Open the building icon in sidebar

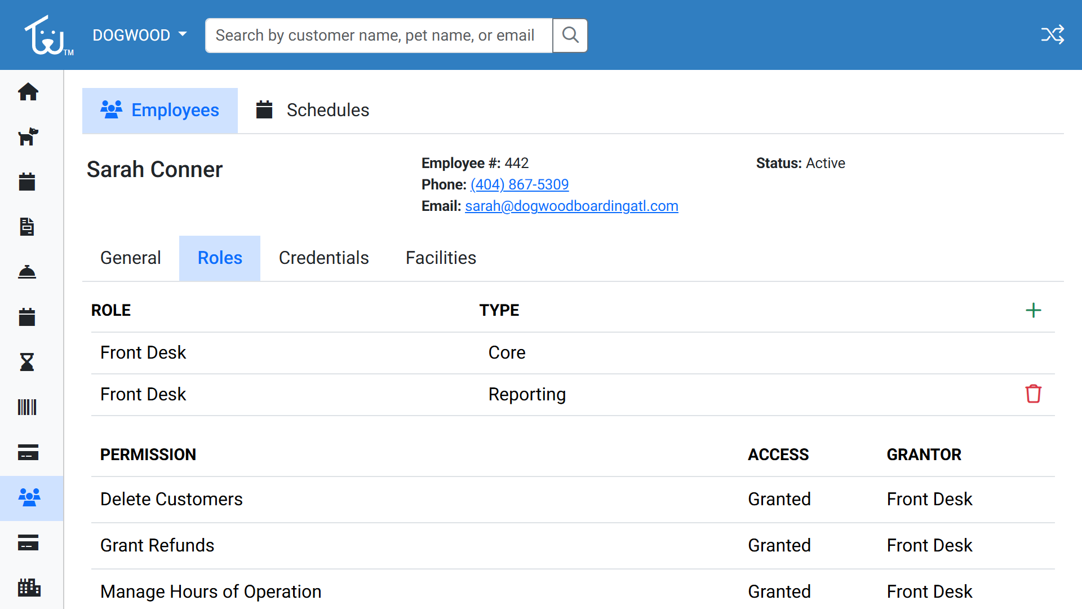point(28,588)
